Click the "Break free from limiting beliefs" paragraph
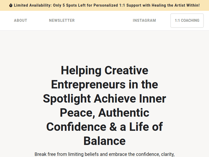The width and height of the screenshot is (209, 157). pos(104,154)
